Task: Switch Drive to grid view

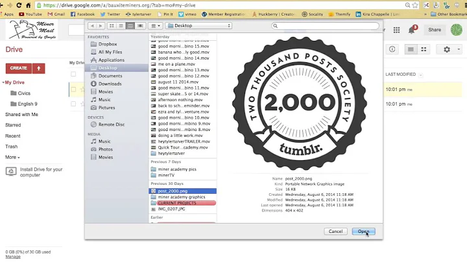Action: pos(424,49)
